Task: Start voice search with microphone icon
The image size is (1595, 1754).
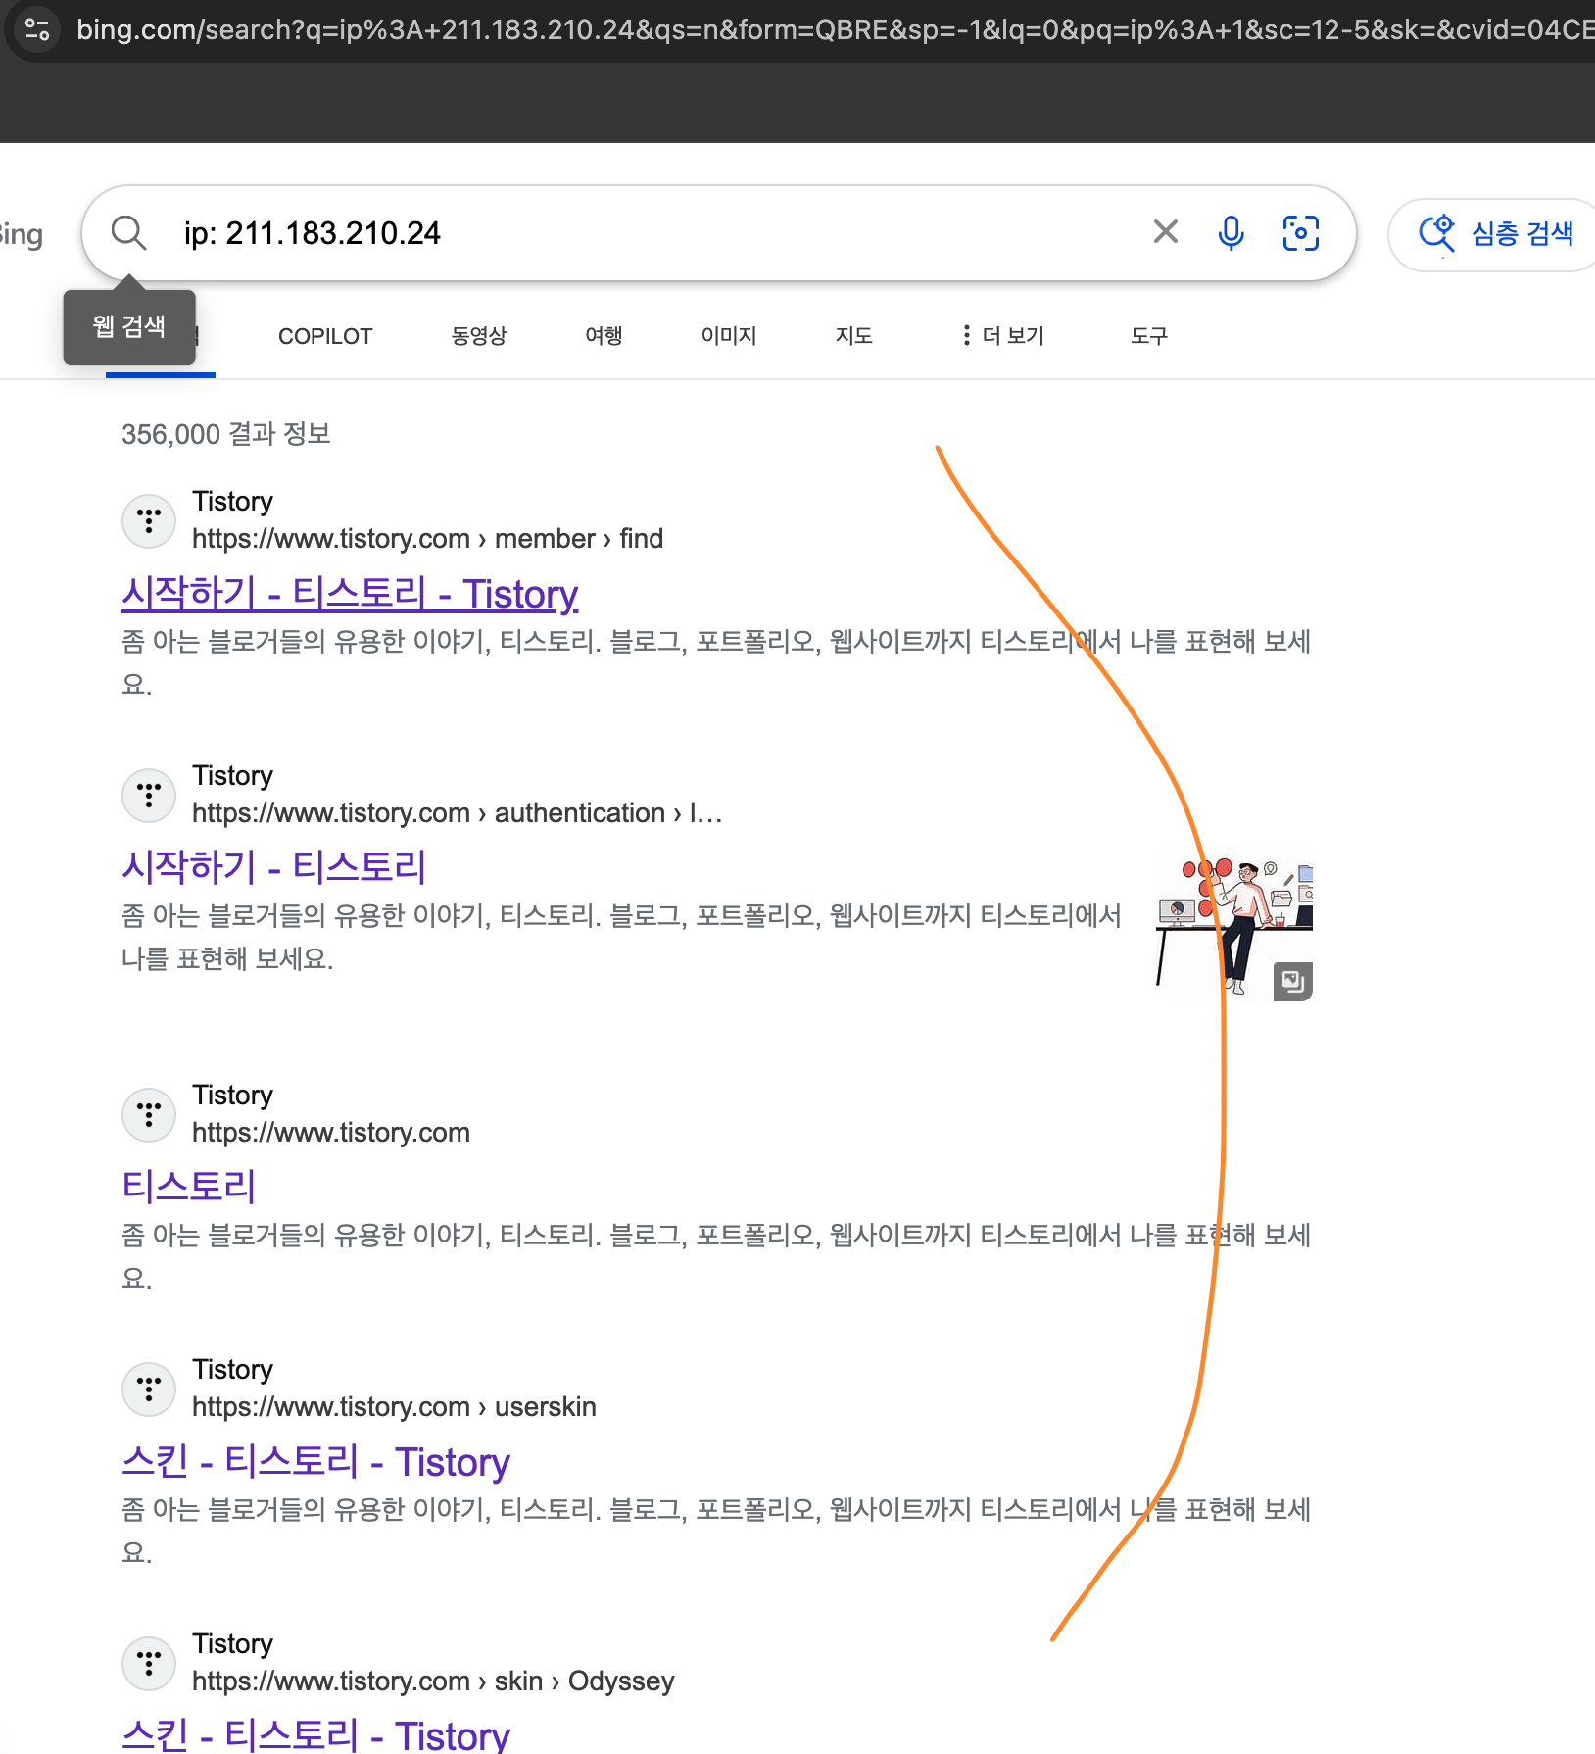Action: [x=1231, y=233]
